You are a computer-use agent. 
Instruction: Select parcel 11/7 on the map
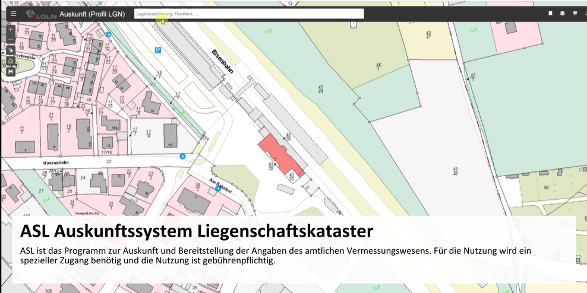[22, 130]
